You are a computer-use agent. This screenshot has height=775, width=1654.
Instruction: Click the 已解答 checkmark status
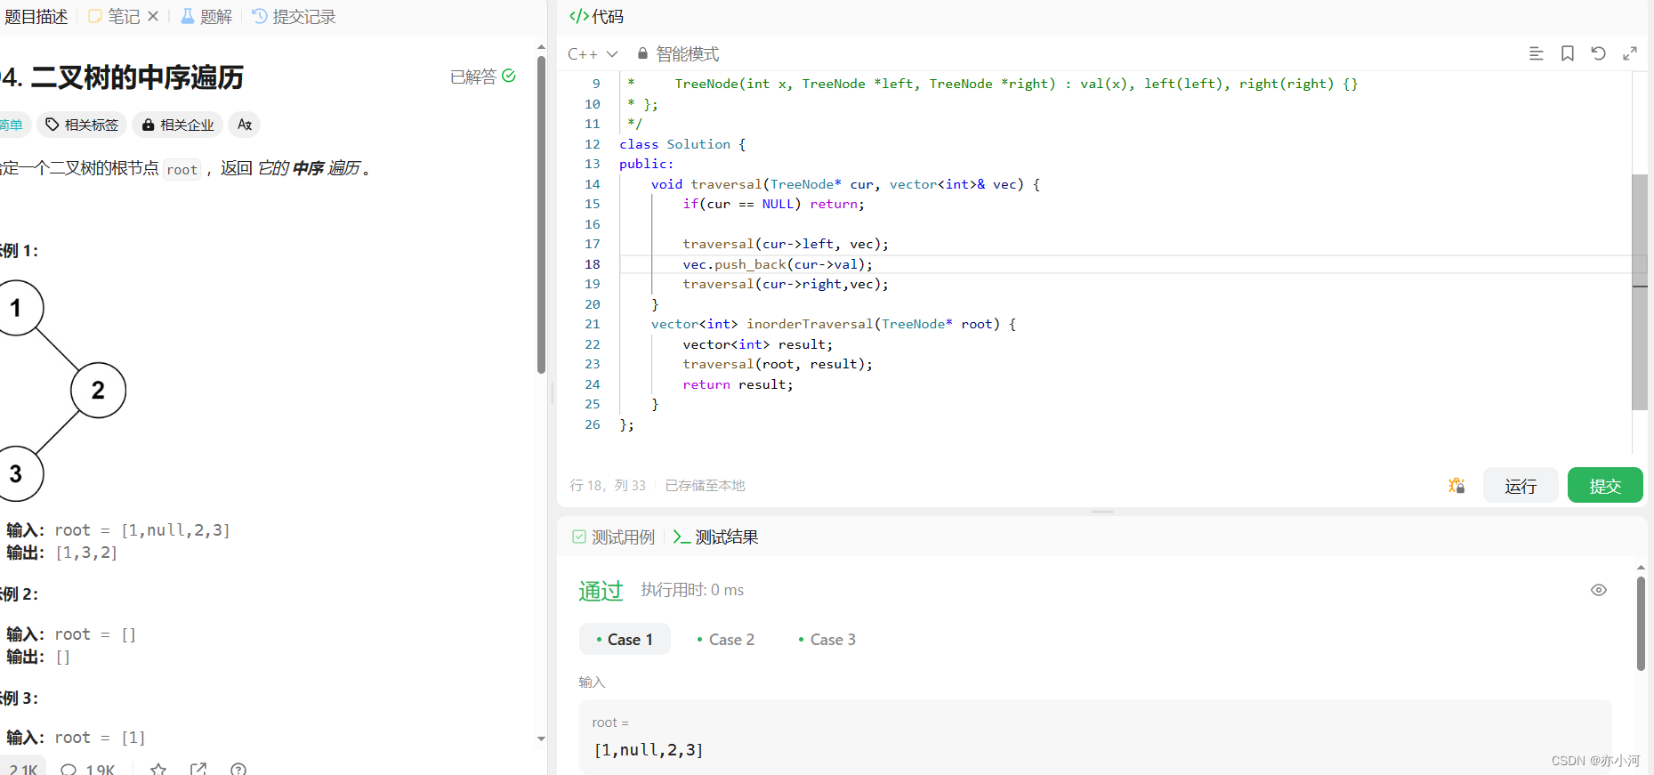click(x=483, y=77)
